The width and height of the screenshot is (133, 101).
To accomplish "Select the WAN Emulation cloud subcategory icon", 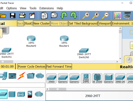I will 39,94.
